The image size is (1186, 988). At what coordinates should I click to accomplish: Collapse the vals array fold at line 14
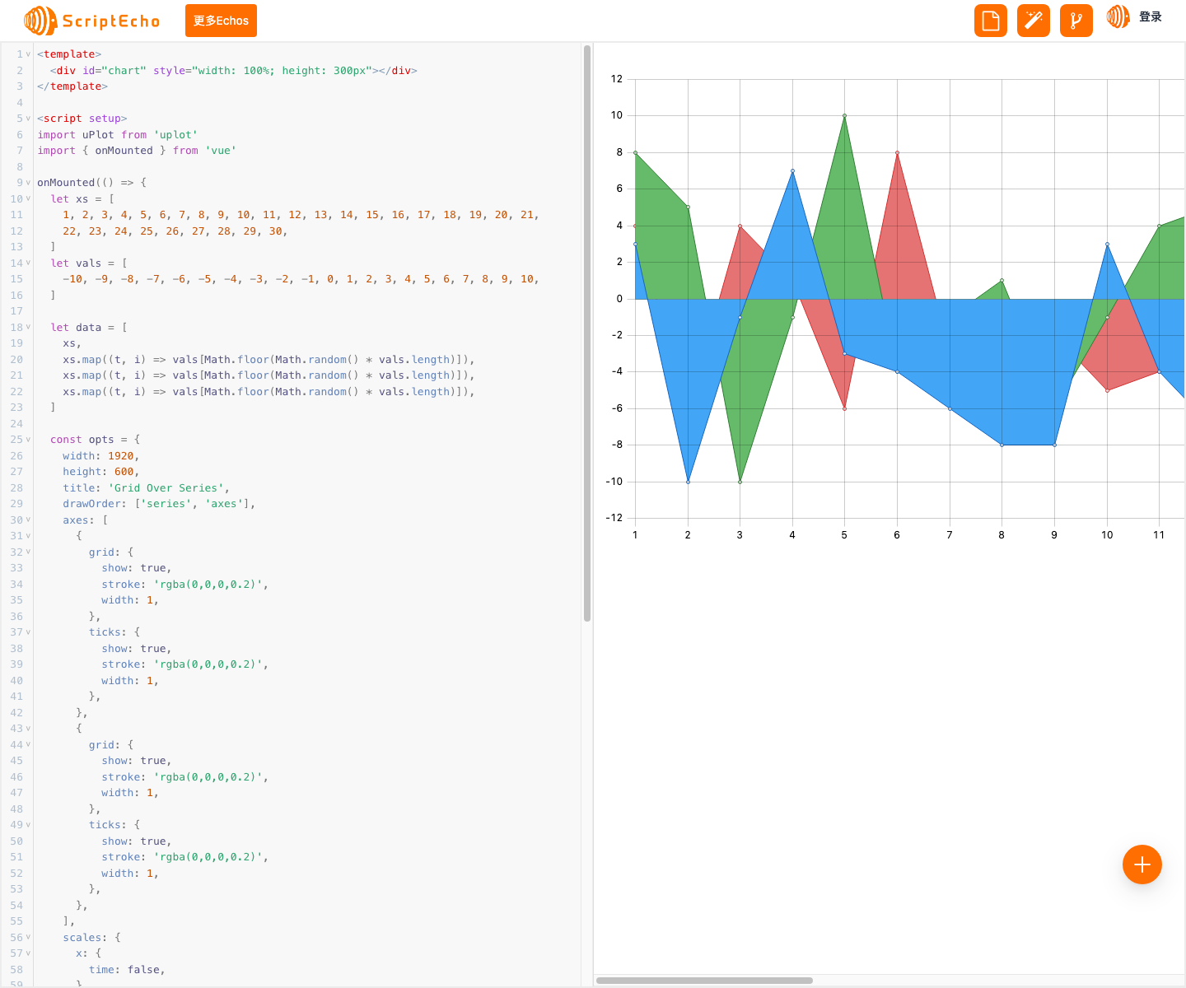[x=28, y=263]
